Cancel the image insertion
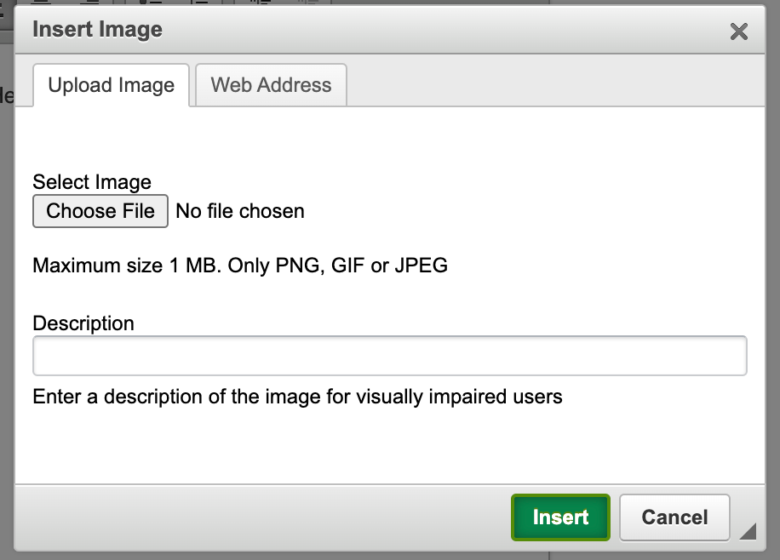Image resolution: width=780 pixels, height=560 pixels. (674, 517)
